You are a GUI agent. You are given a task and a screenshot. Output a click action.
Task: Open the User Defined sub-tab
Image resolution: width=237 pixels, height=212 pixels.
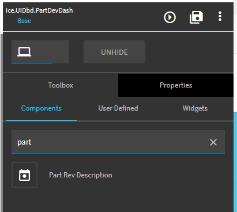click(x=118, y=108)
